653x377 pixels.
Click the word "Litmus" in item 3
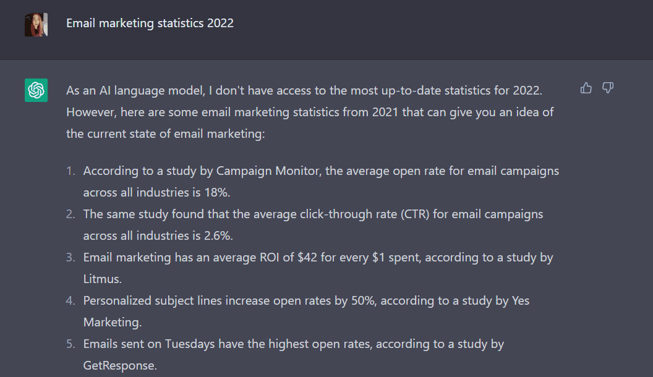coord(100,279)
